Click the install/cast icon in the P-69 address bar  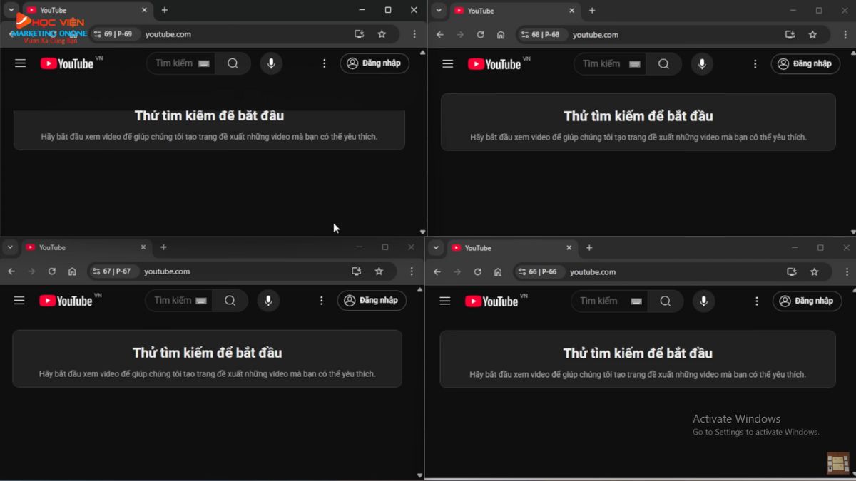(359, 33)
